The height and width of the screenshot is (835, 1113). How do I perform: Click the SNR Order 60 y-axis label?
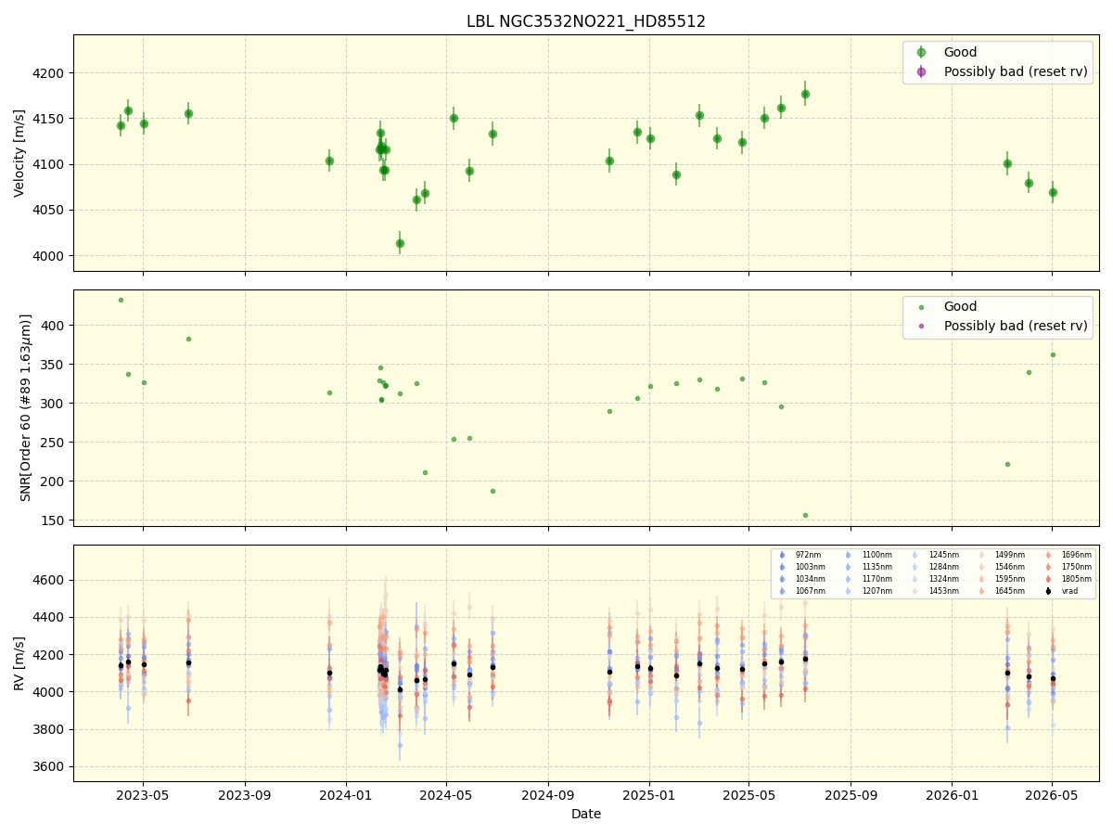(26, 407)
